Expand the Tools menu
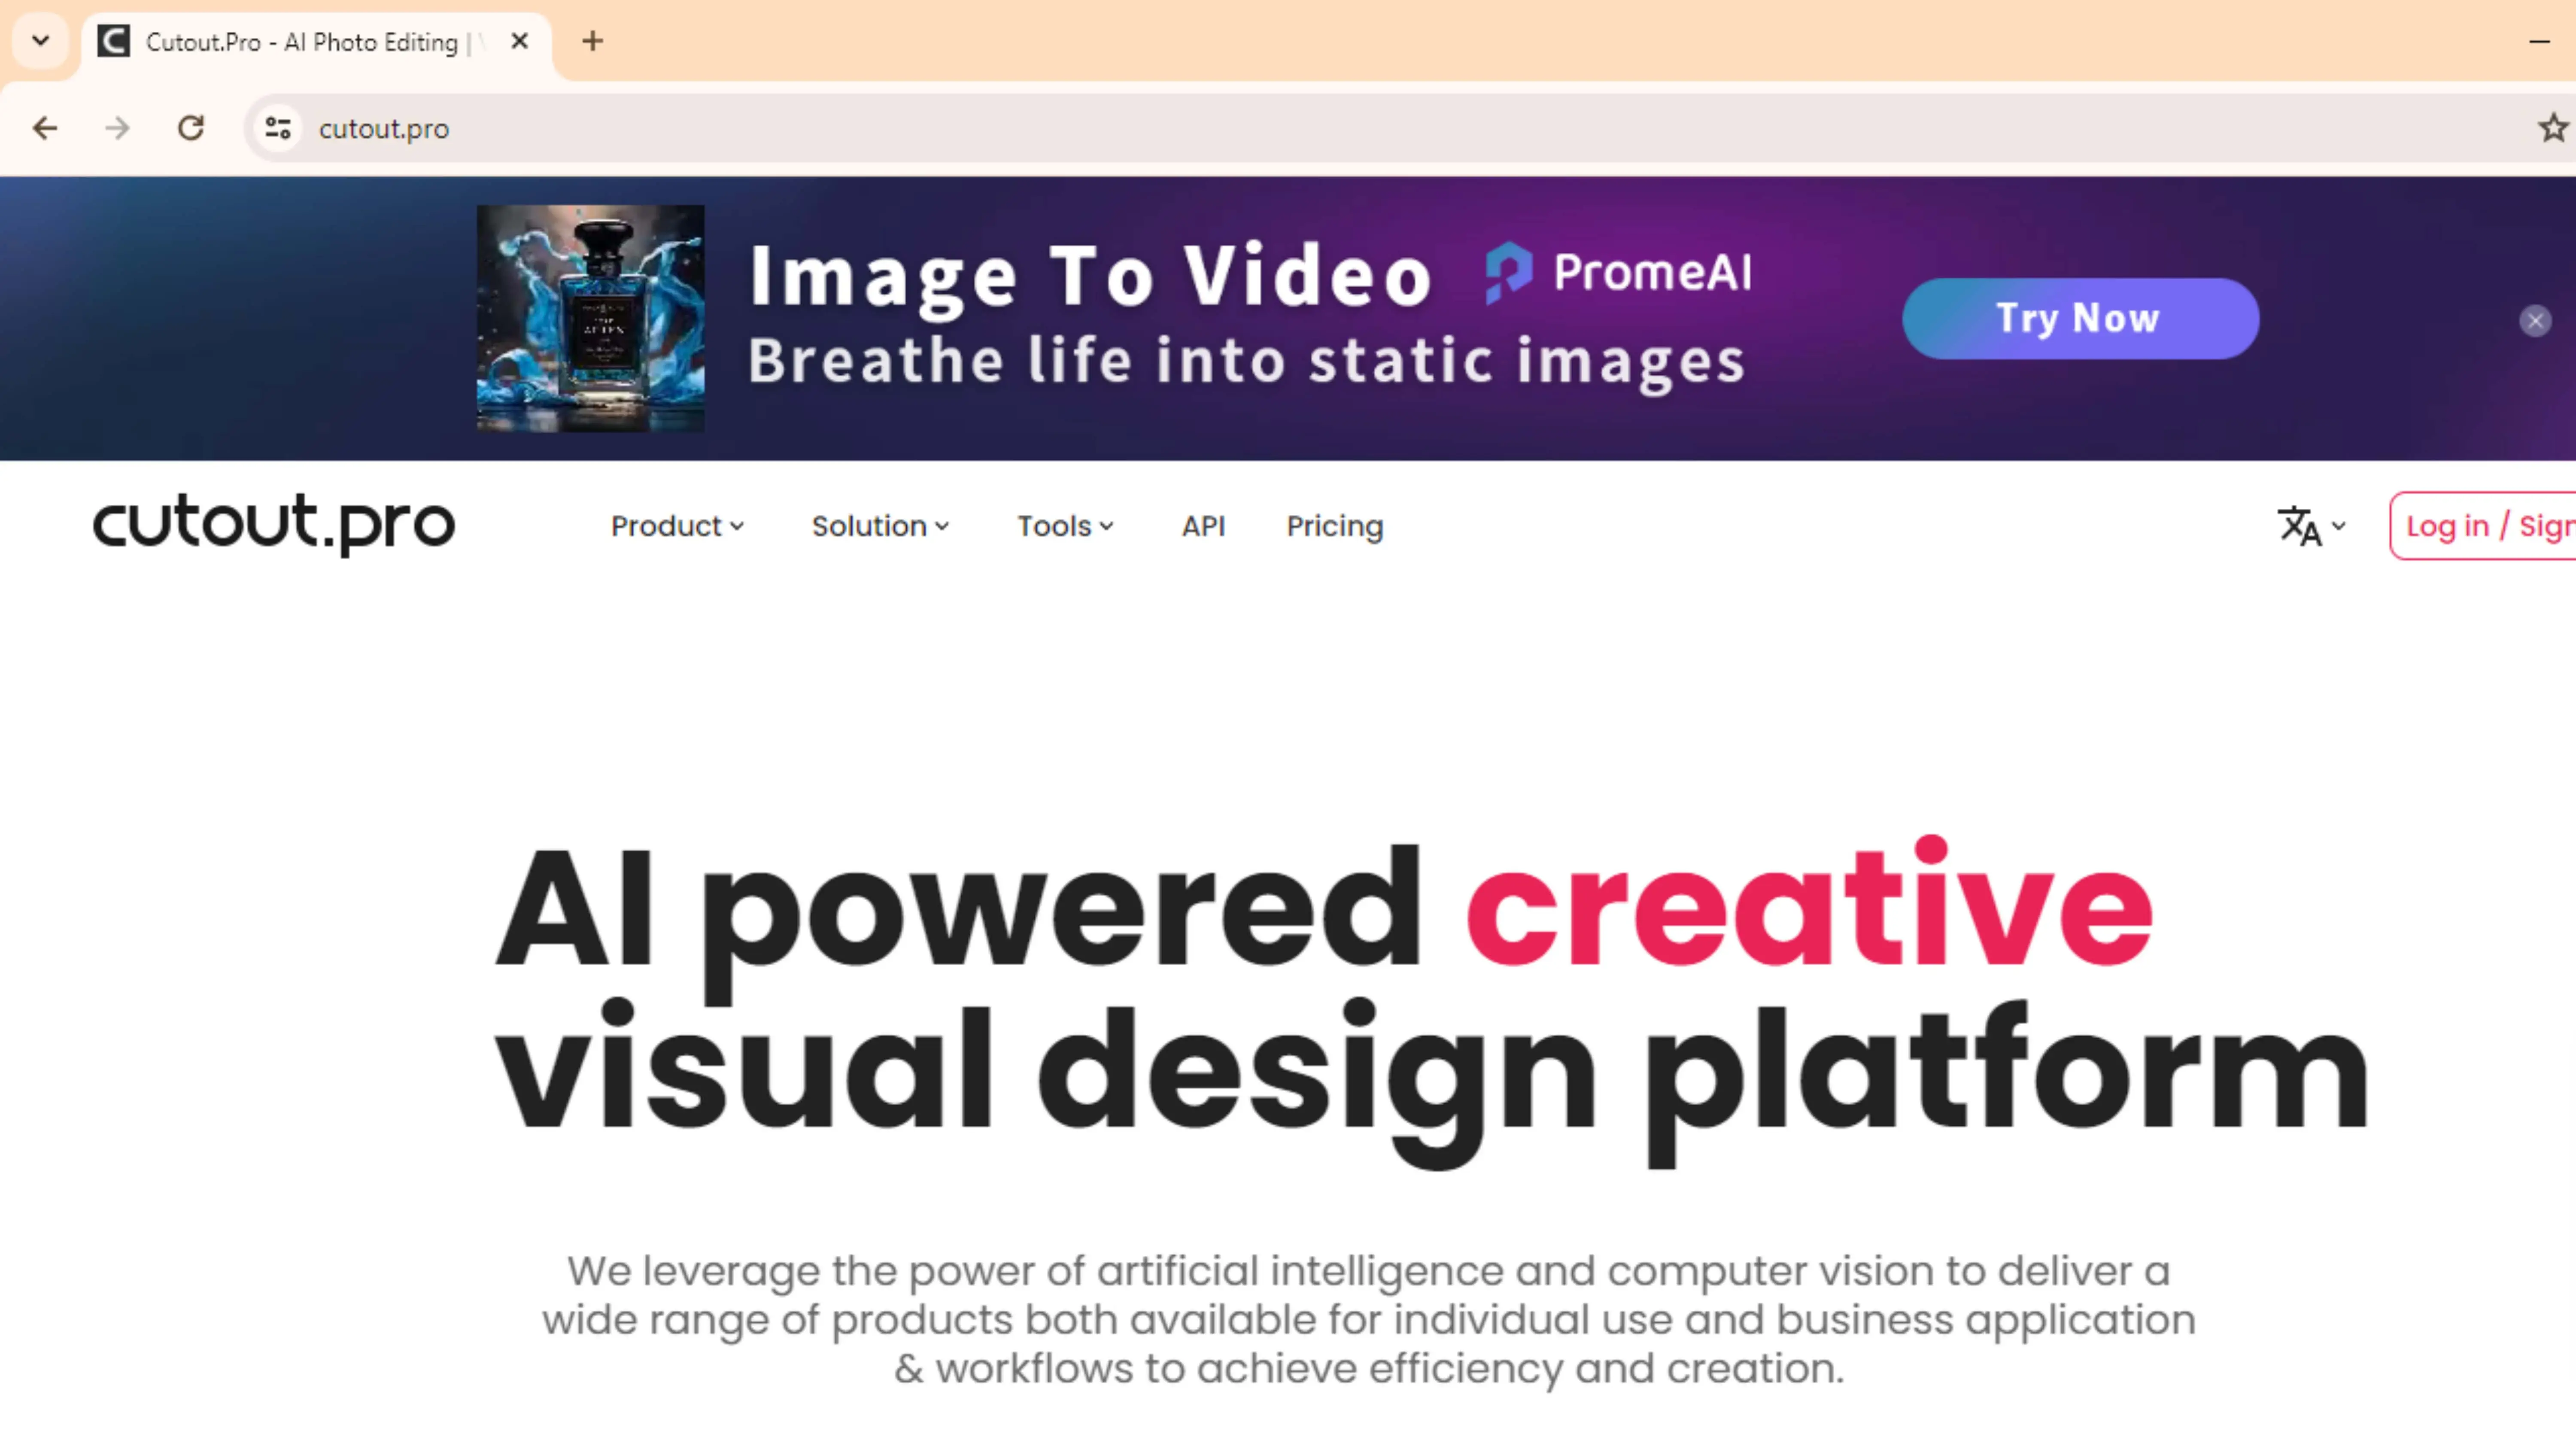Screen dimensions: 2576x1449 (1065, 526)
